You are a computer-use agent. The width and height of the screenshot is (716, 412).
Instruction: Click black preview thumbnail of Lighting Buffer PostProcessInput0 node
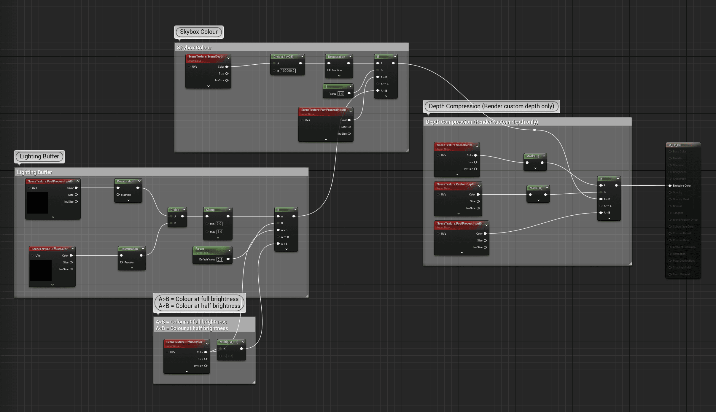[37, 203]
